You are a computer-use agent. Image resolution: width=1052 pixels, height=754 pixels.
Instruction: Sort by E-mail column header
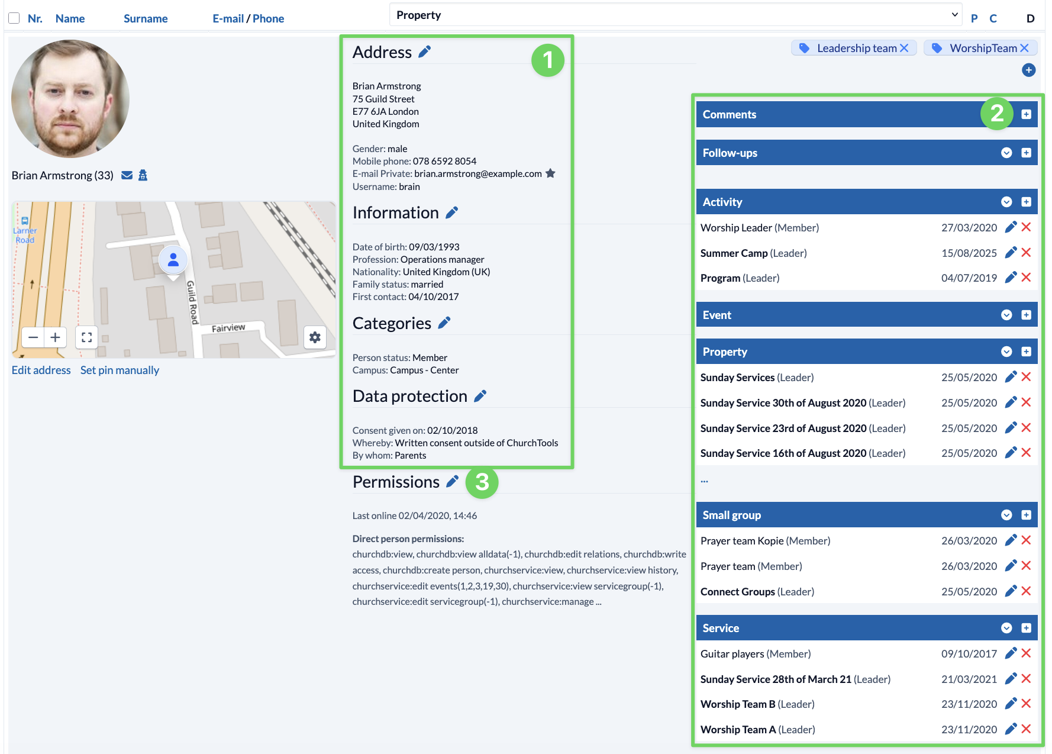[228, 18]
